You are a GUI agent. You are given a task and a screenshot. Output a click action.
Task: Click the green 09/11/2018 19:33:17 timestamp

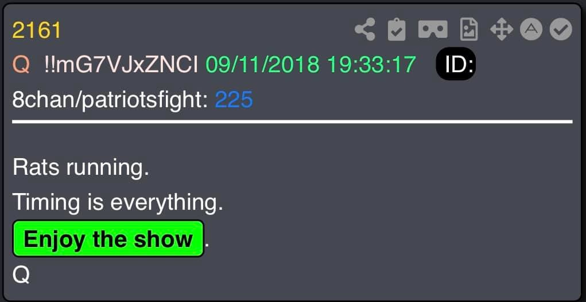pos(311,65)
